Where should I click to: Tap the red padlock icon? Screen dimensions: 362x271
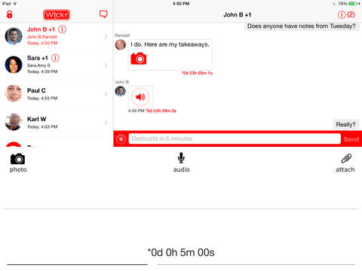(x=9, y=14)
